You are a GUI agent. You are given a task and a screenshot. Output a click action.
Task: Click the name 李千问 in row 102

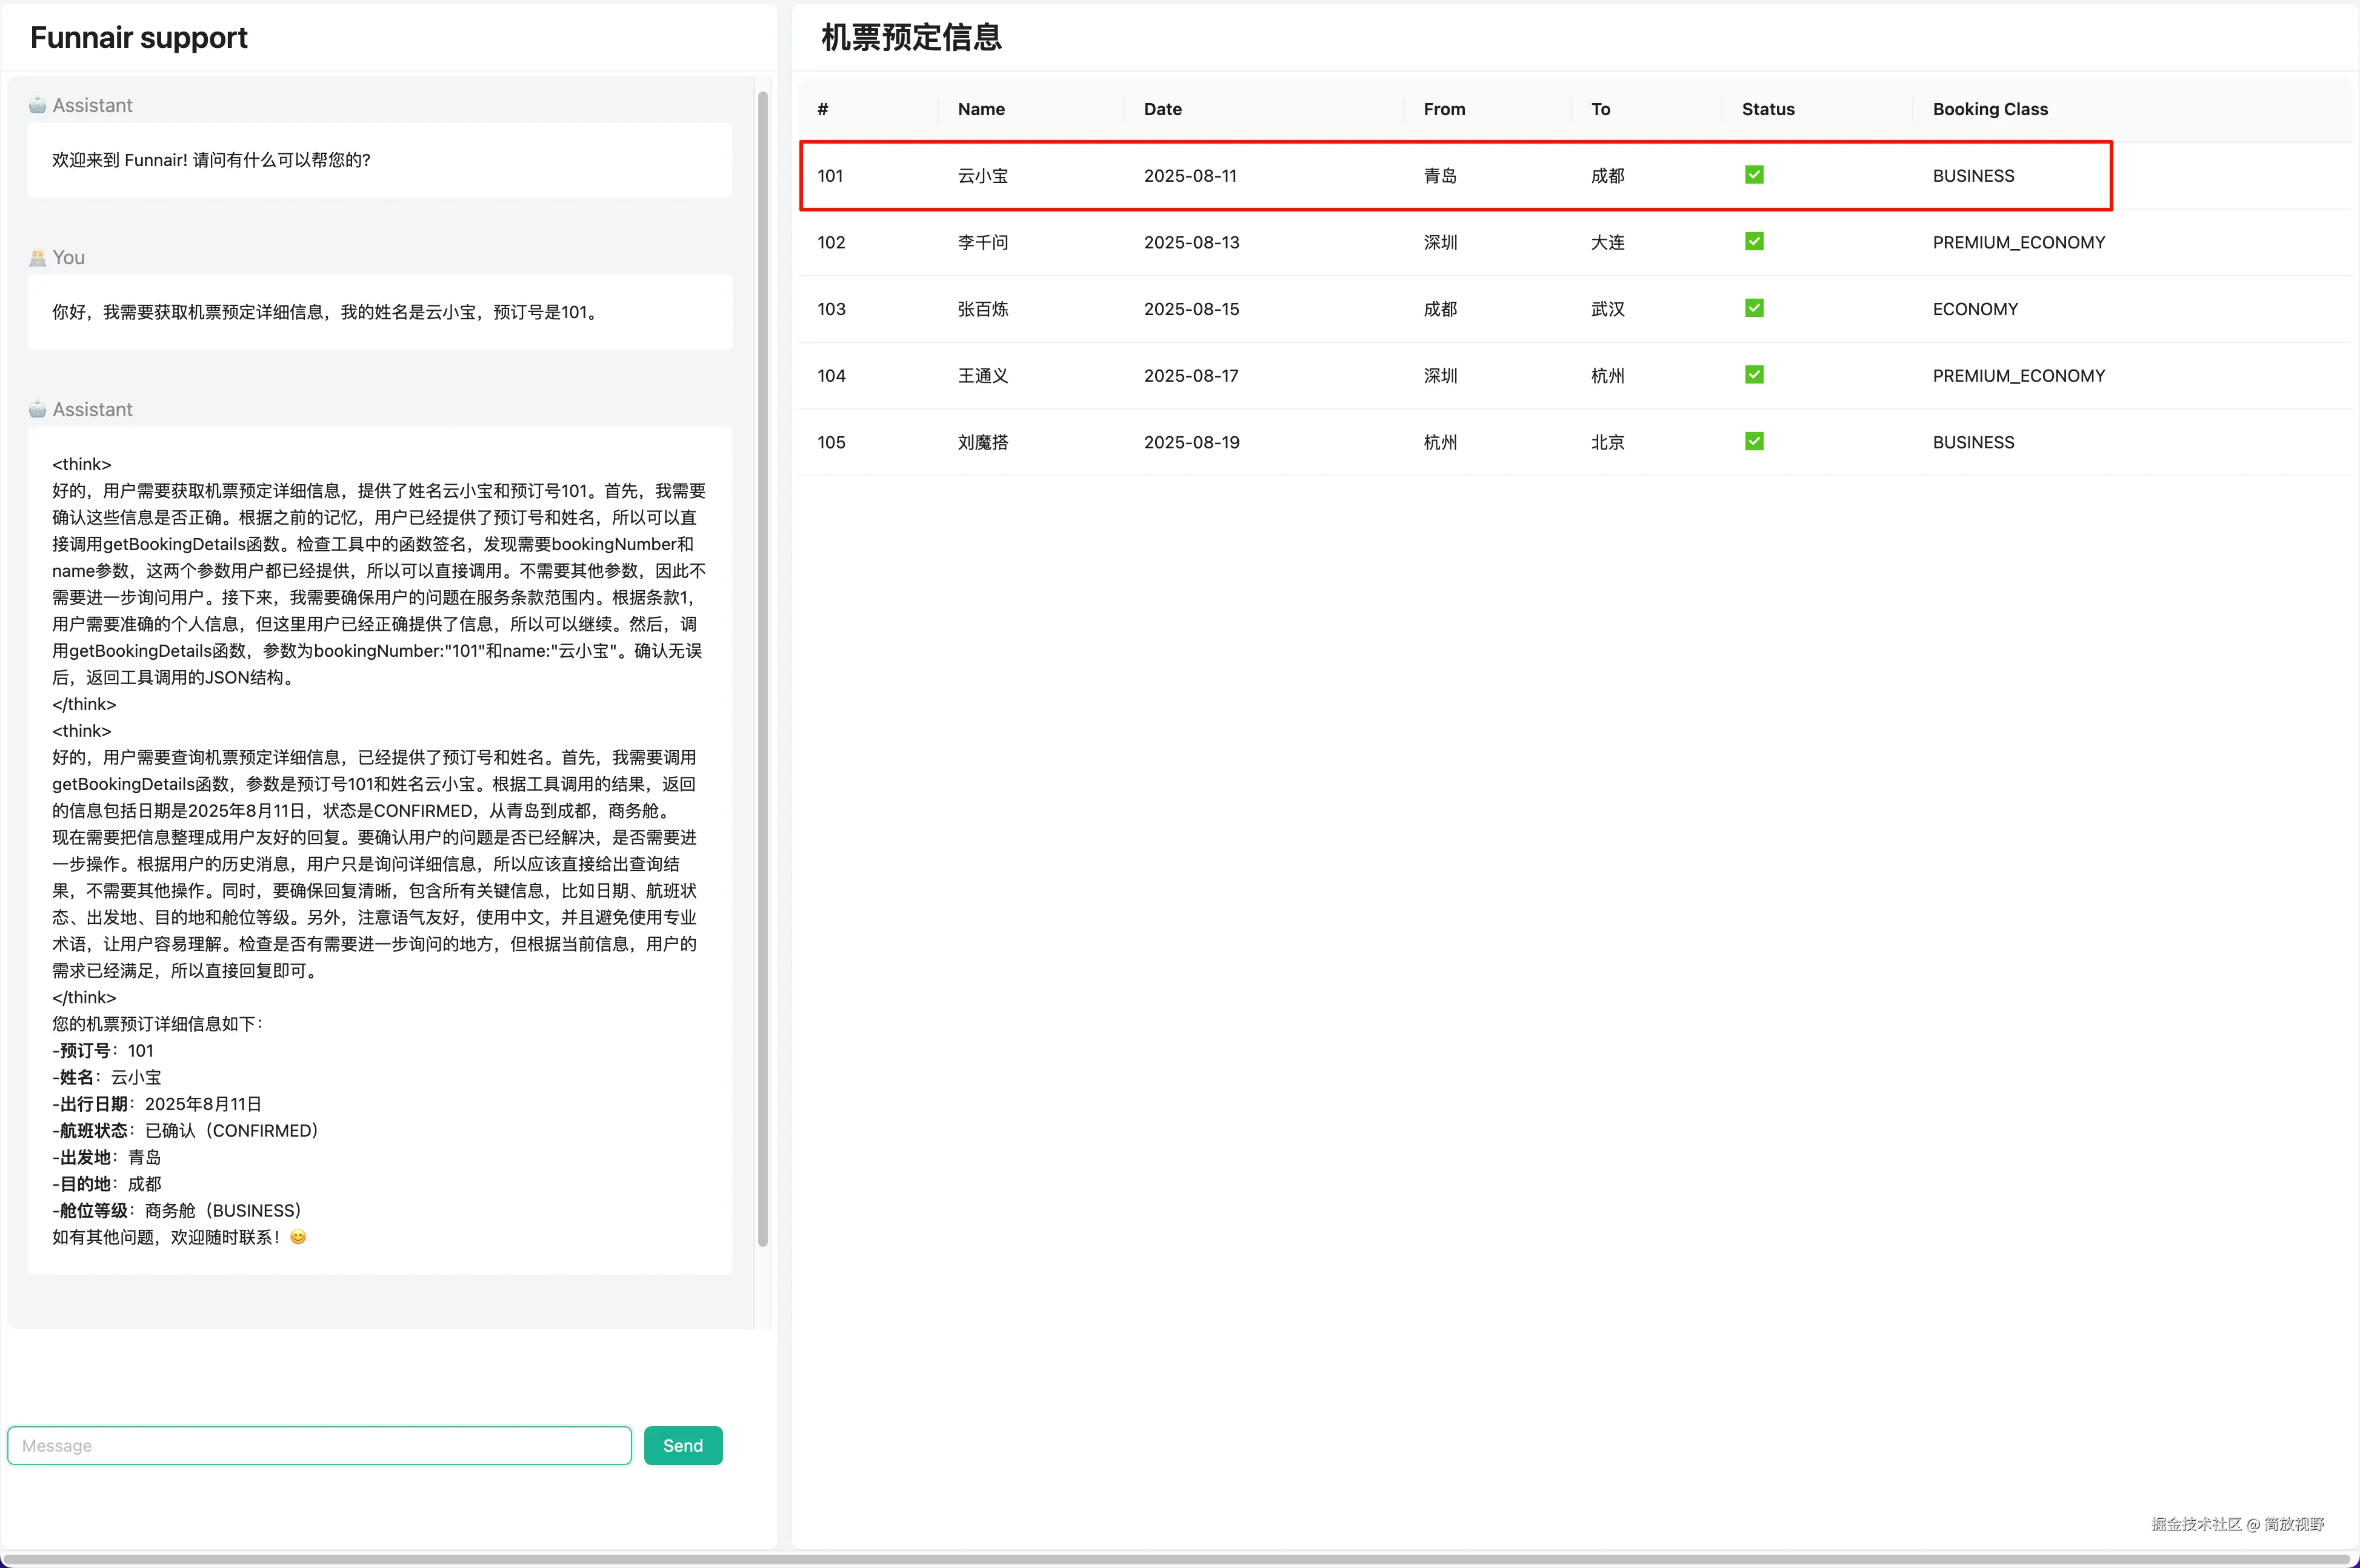click(983, 242)
